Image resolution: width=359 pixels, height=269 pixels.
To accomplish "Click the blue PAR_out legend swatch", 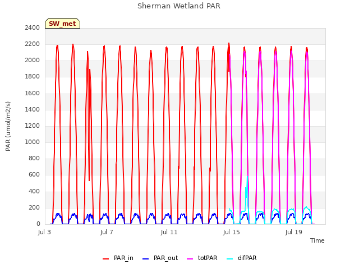I will click(146, 259).
